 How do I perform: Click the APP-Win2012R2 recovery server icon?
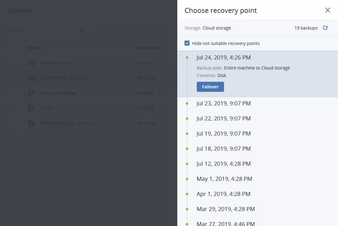coord(31,123)
